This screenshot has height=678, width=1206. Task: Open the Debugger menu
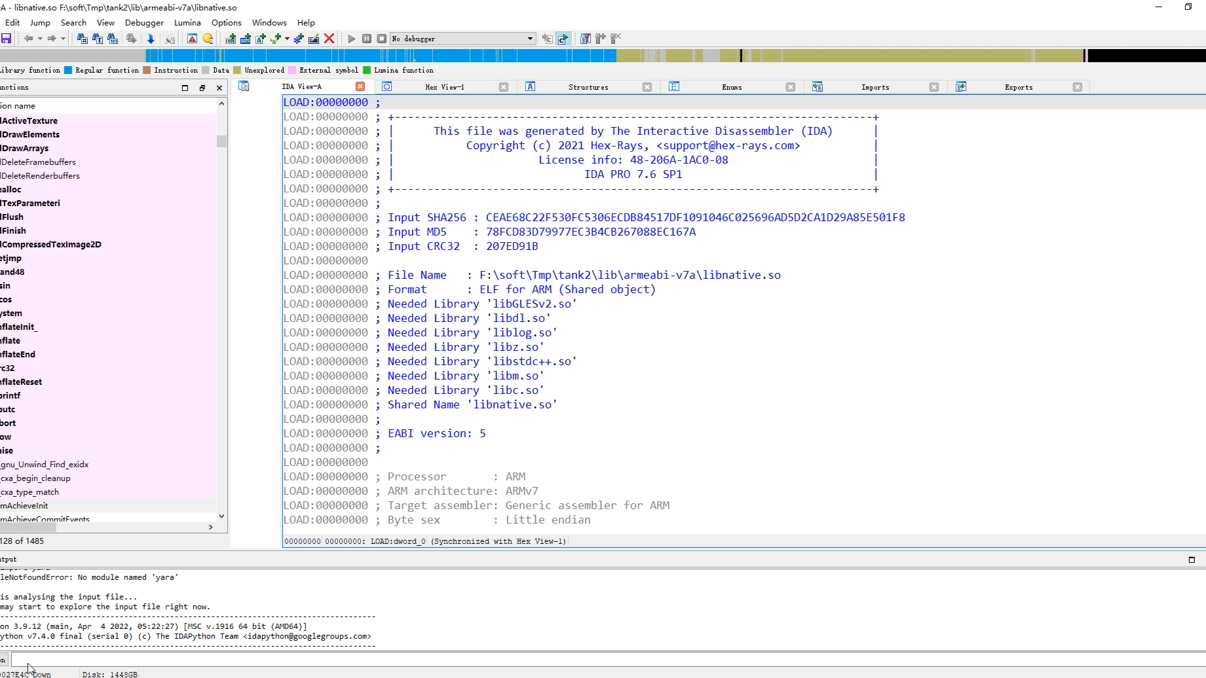point(144,22)
